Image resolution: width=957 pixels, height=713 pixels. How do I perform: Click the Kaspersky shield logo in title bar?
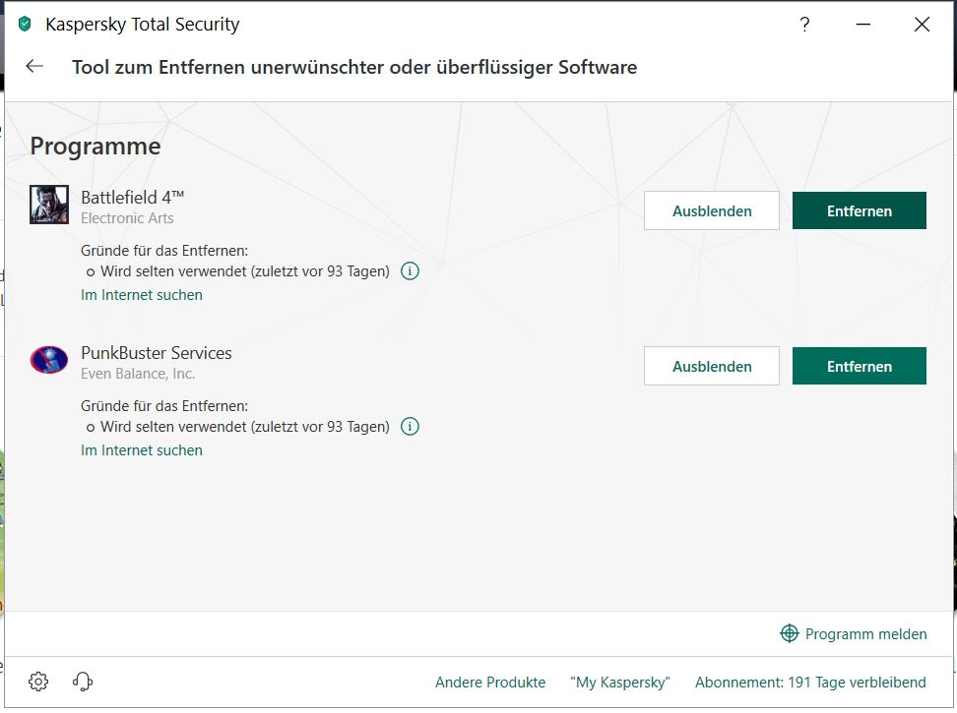coord(25,25)
